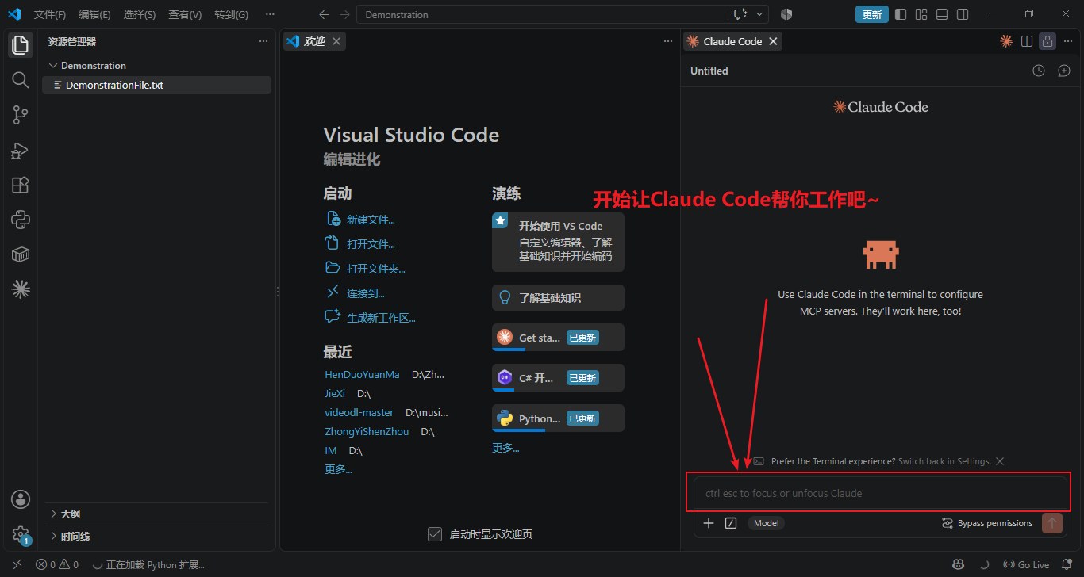
Task: Open the Run and Debug view
Action: pyautogui.click(x=20, y=151)
